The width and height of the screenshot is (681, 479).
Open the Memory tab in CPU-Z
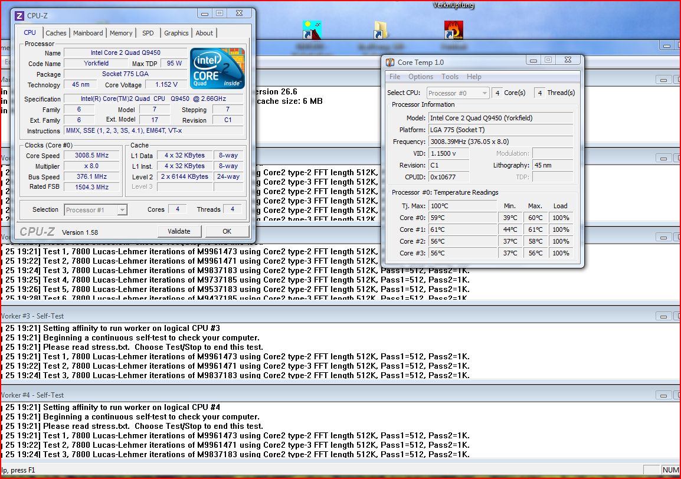pos(121,33)
